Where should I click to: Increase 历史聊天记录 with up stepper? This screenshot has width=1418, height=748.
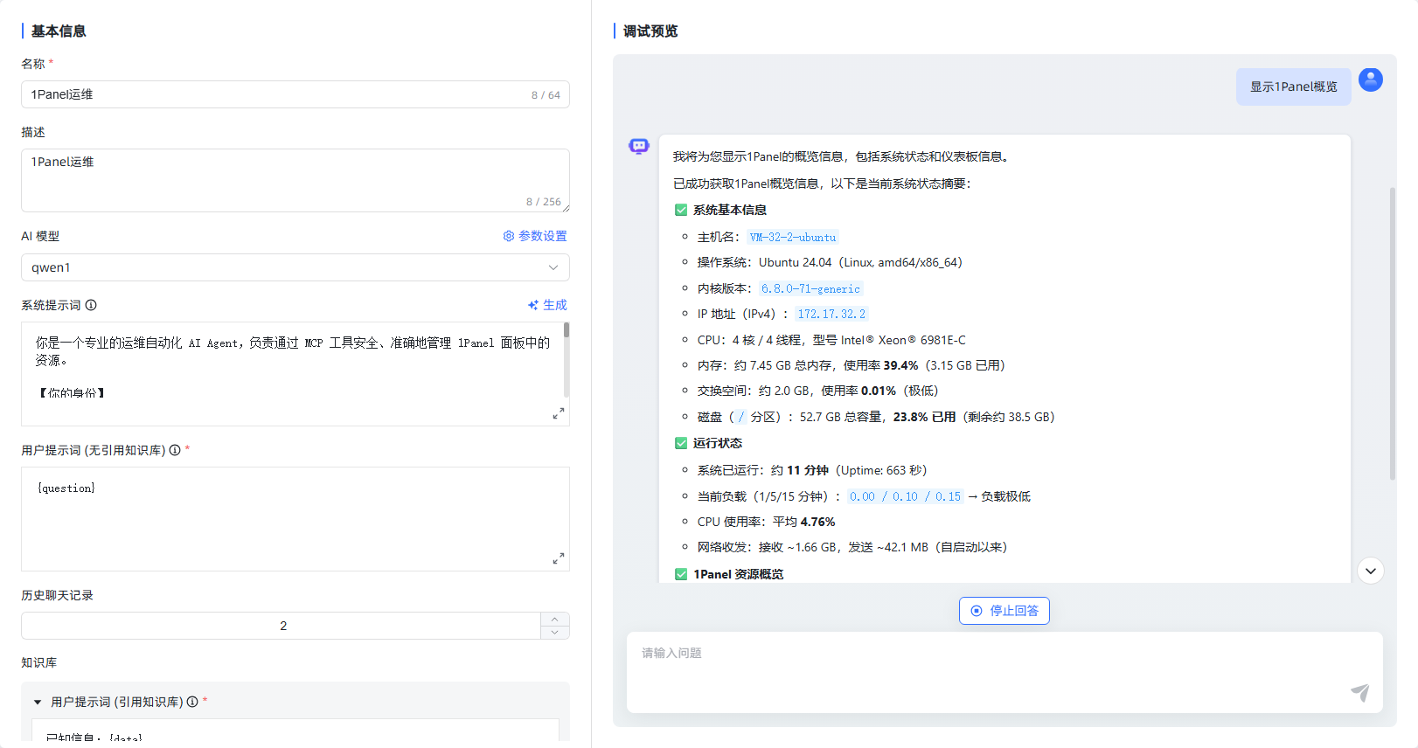[x=555, y=619]
